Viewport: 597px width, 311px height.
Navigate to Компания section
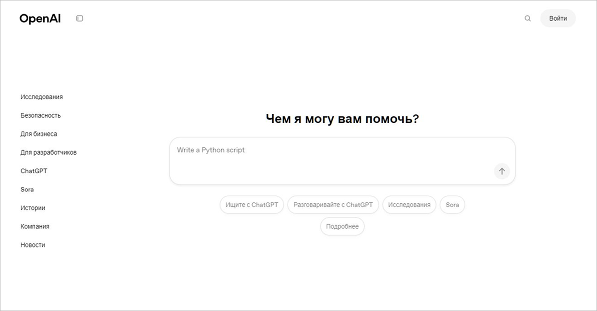pos(35,226)
